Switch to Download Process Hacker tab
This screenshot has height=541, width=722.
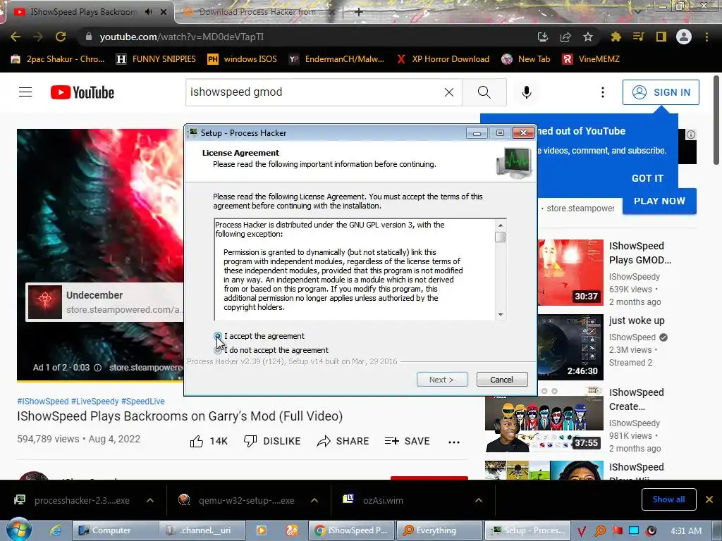[257, 12]
